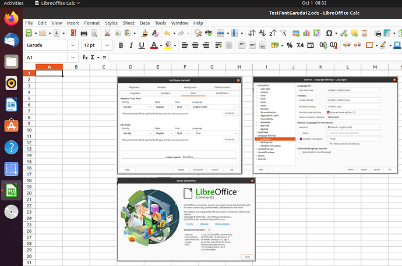This screenshot has height=266, width=402.
Task: Insert or edit pivot table
Action: pyautogui.click(x=317, y=33)
